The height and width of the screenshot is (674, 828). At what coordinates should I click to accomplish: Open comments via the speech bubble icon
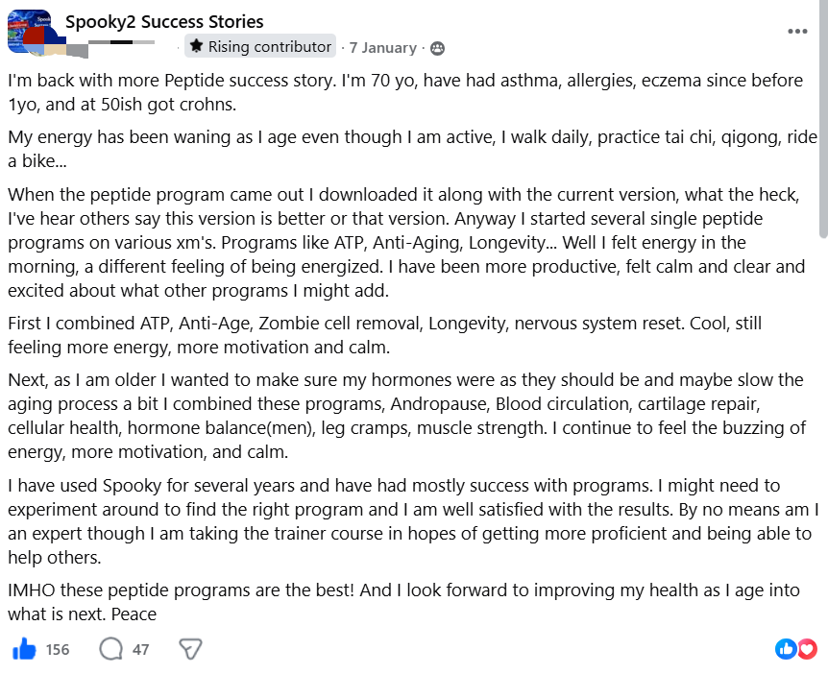(110, 649)
